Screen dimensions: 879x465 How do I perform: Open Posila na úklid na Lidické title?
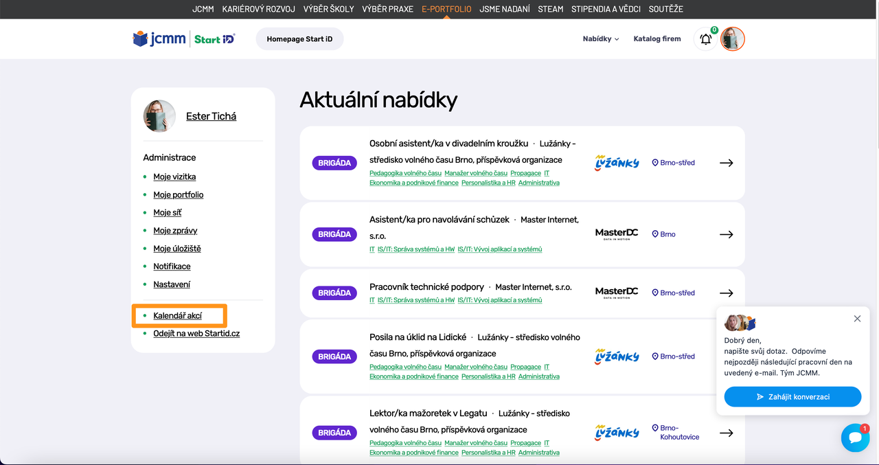tap(418, 337)
